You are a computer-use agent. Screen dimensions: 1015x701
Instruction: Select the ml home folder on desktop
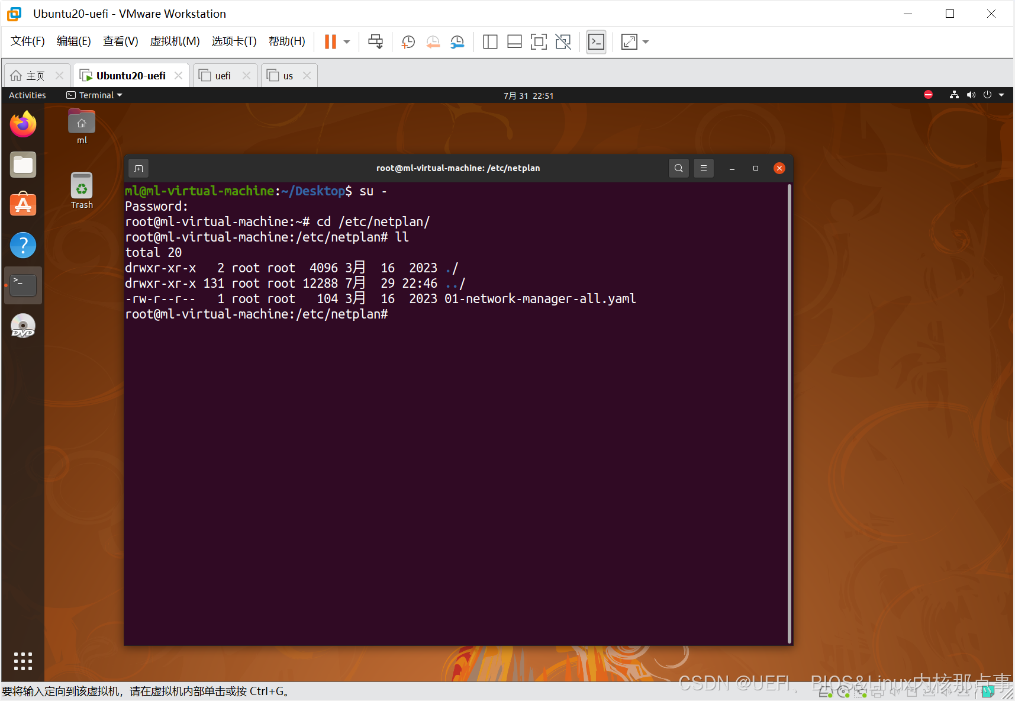(x=82, y=127)
